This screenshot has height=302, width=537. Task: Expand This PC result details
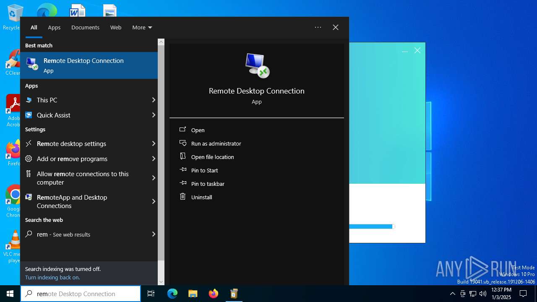coord(154,100)
